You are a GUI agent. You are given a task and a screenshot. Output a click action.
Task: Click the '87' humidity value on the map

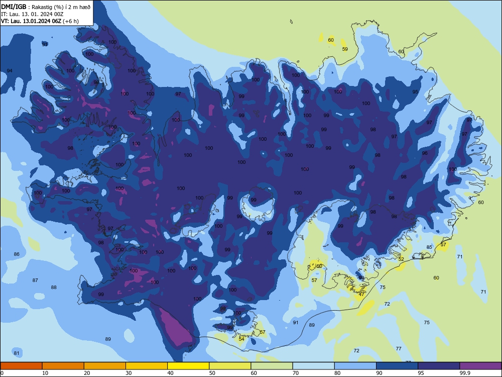(35, 280)
